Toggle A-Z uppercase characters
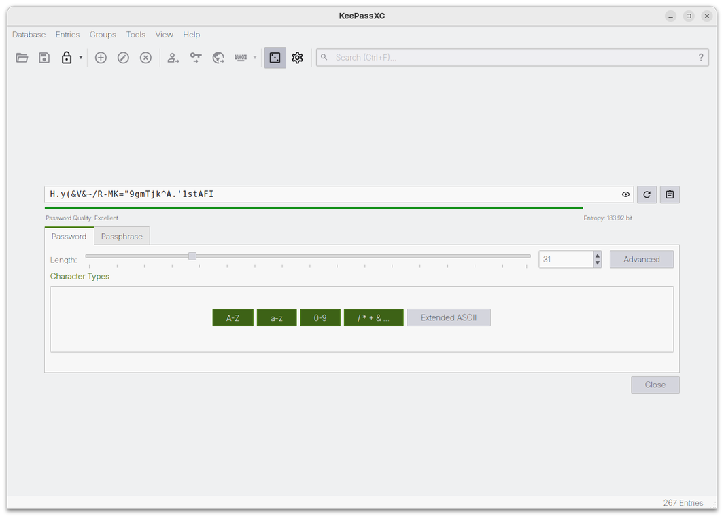The height and width of the screenshot is (518, 724). point(232,317)
